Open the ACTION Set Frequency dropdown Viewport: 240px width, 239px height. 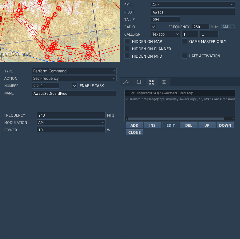coord(74,78)
